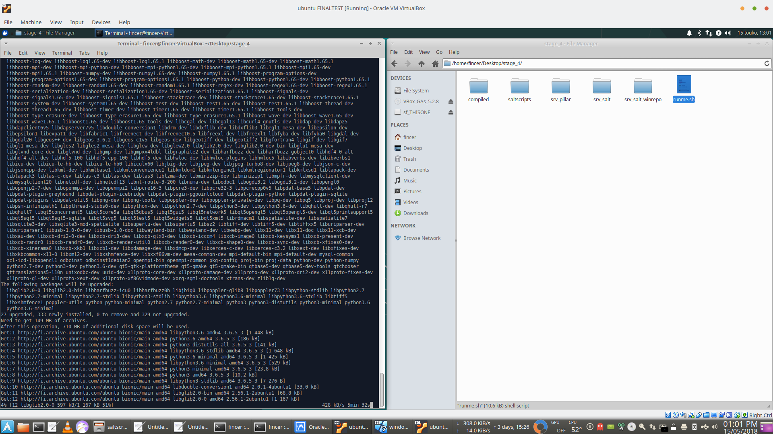The height and width of the screenshot is (434, 773).
Task: Click the Forward arrow in File Manager
Action: point(407,63)
